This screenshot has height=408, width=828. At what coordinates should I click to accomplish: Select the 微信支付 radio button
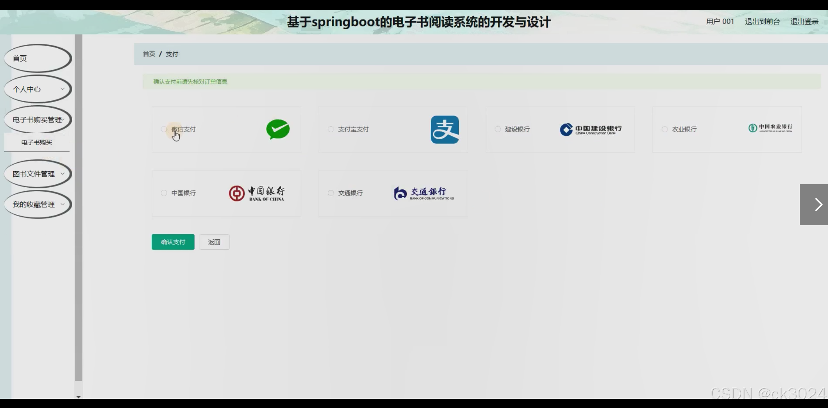coord(164,129)
